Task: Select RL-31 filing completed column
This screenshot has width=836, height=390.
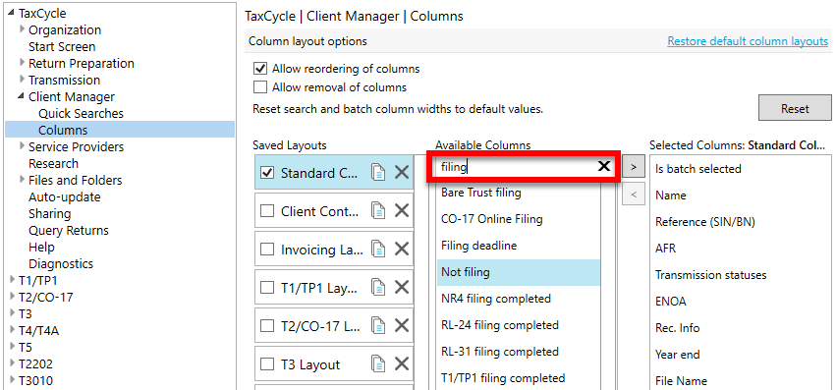Action: click(519, 352)
